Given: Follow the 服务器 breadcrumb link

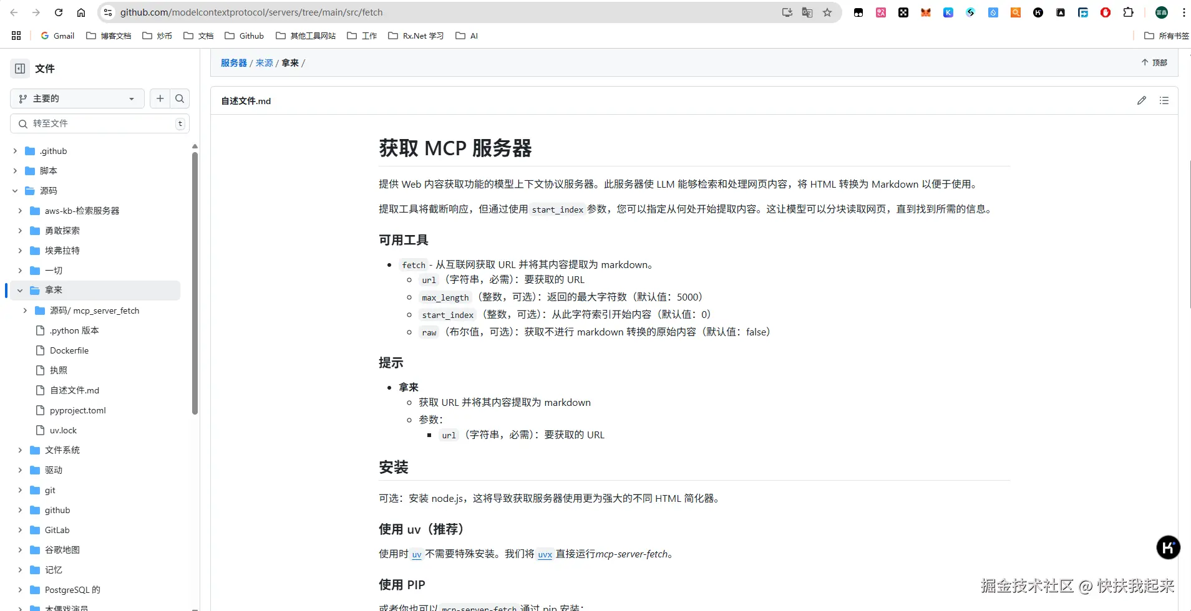Looking at the screenshot, I should click(x=234, y=63).
